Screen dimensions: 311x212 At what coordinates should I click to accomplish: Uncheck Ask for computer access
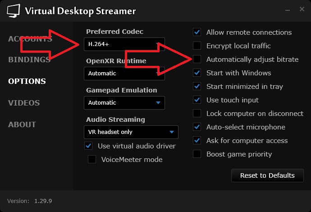point(197,140)
